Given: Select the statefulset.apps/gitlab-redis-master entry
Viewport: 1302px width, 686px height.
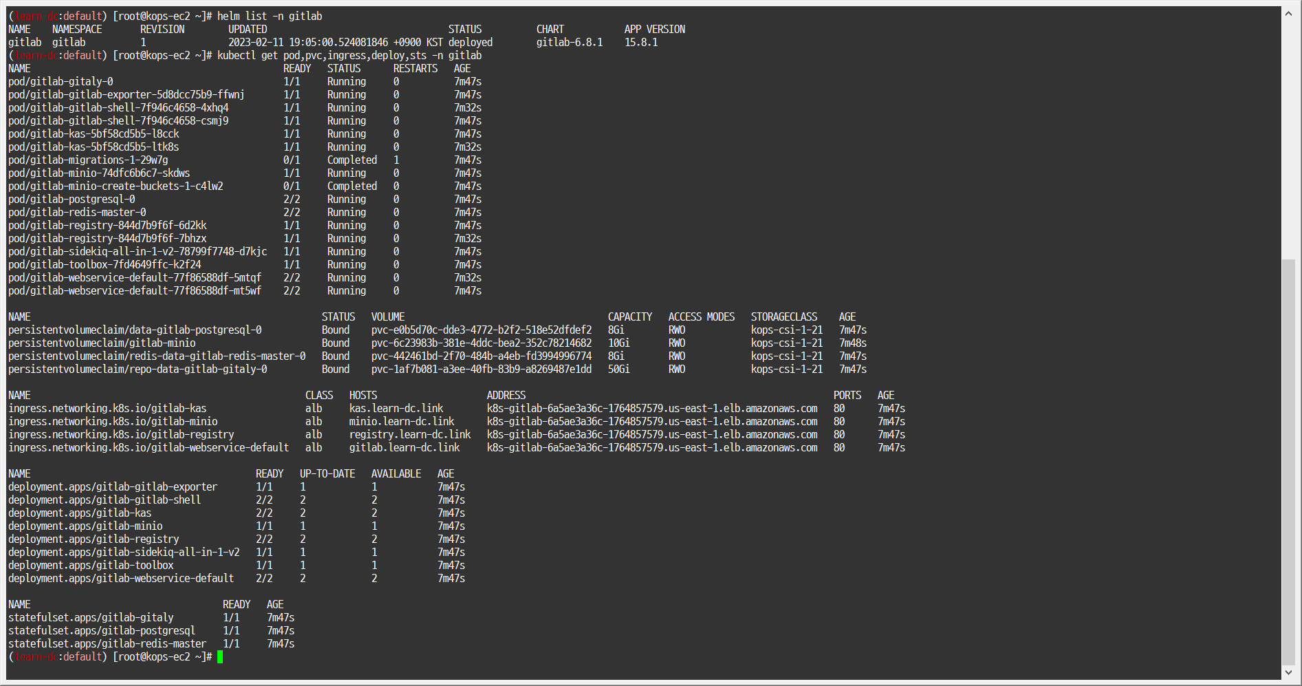Looking at the screenshot, I should click(107, 643).
